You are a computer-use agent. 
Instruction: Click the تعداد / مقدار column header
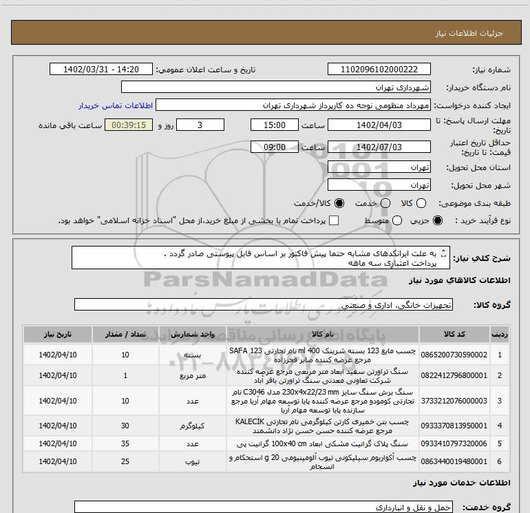125,335
